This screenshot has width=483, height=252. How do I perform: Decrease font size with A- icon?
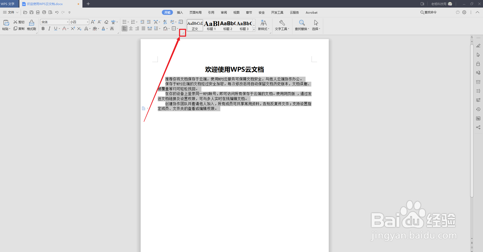pyautogui.click(x=100, y=22)
